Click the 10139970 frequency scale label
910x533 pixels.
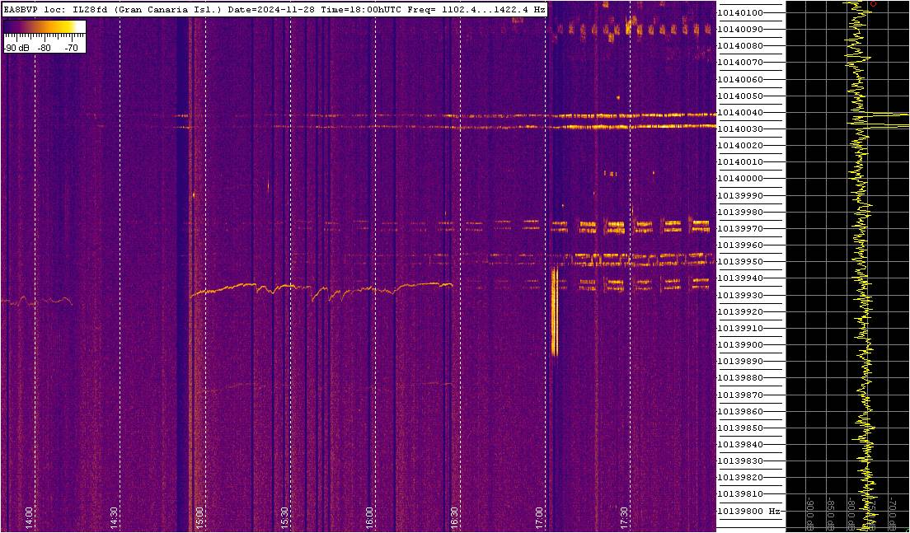click(740, 228)
